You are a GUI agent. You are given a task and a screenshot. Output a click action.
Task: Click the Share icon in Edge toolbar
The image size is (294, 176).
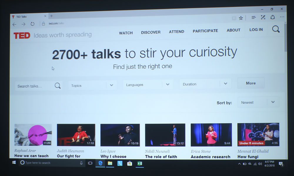tap(273, 17)
